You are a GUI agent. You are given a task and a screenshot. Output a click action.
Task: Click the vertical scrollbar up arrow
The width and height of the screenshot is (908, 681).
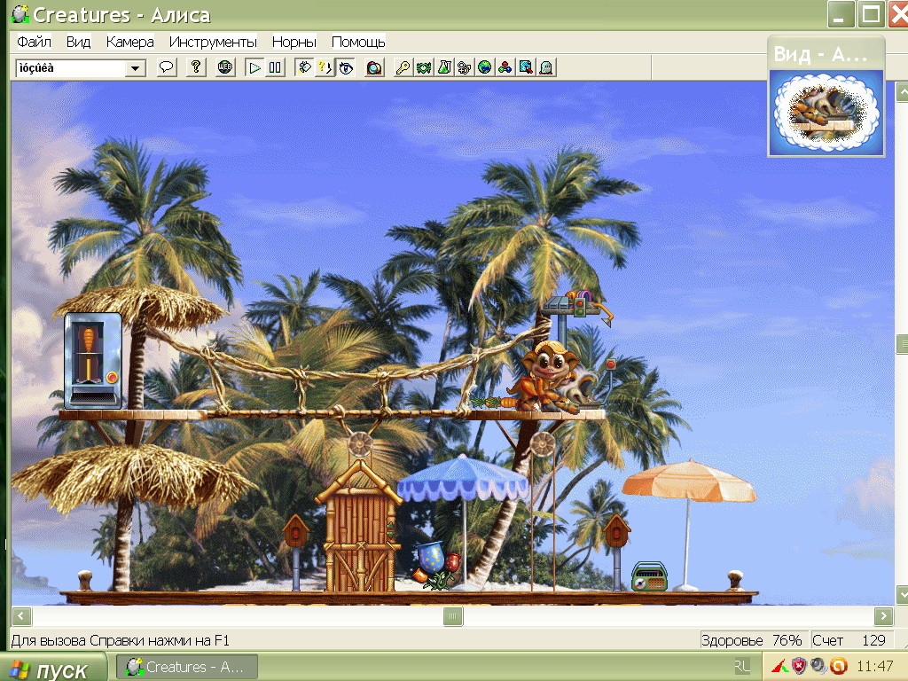click(x=902, y=92)
